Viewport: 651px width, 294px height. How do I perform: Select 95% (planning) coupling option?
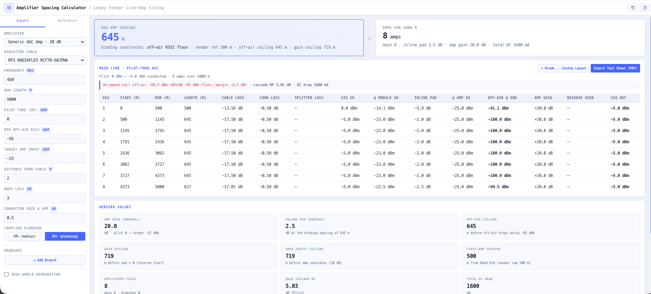(65, 236)
